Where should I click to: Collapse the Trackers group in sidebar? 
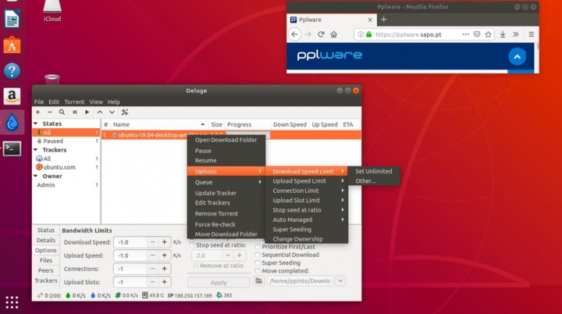(x=37, y=150)
